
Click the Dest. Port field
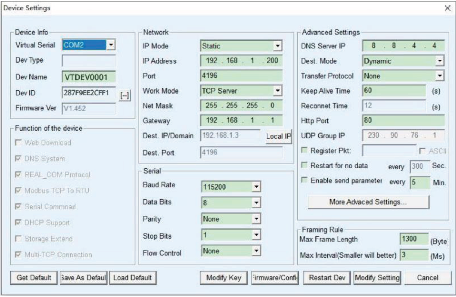pos(241,152)
